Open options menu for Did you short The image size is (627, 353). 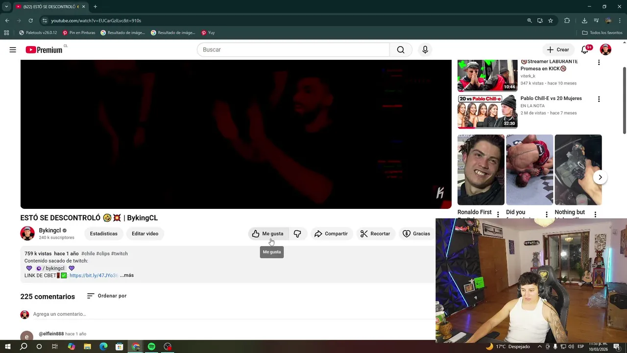(x=547, y=214)
